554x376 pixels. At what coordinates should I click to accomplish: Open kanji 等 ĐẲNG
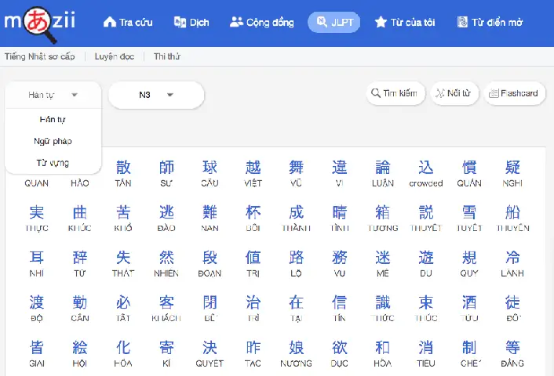512,353
